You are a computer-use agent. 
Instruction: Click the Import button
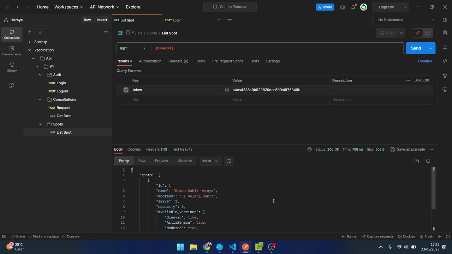102,20
